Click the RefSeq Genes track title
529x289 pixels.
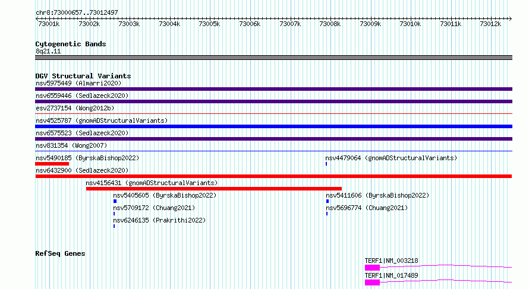point(60,253)
